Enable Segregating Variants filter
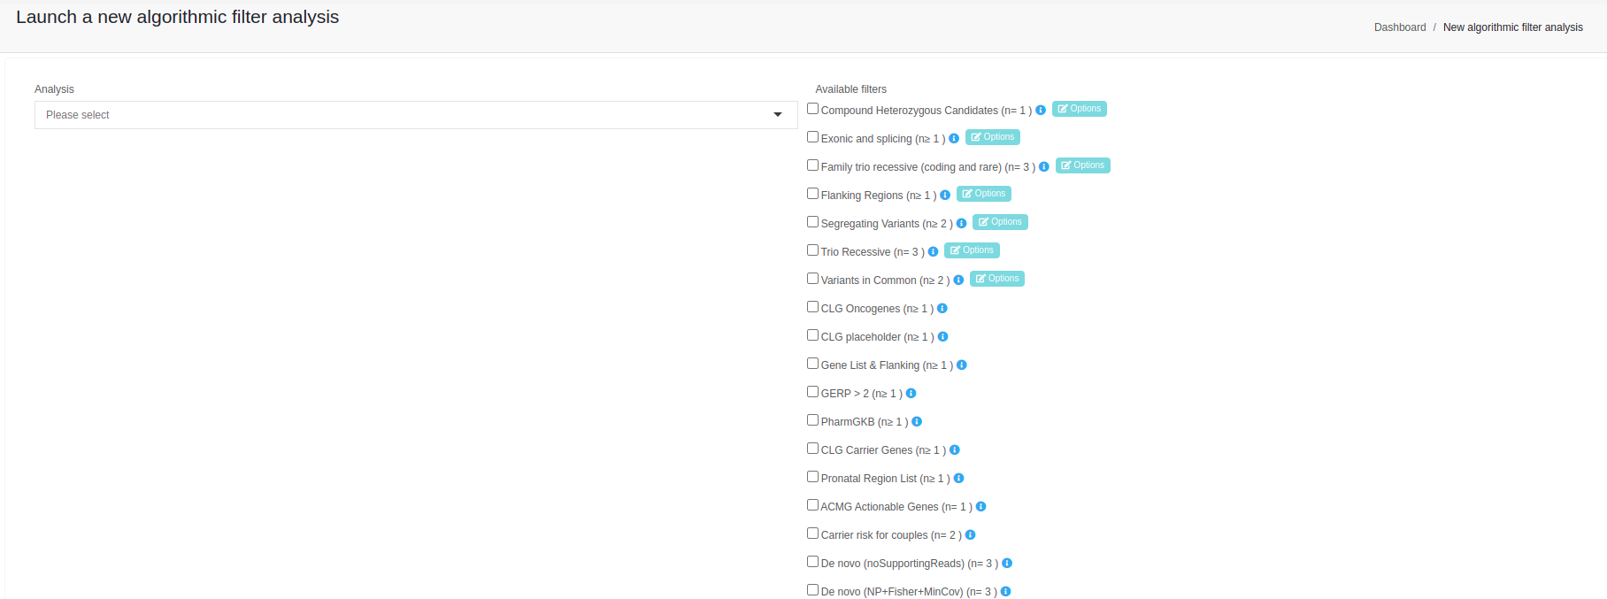 [812, 222]
